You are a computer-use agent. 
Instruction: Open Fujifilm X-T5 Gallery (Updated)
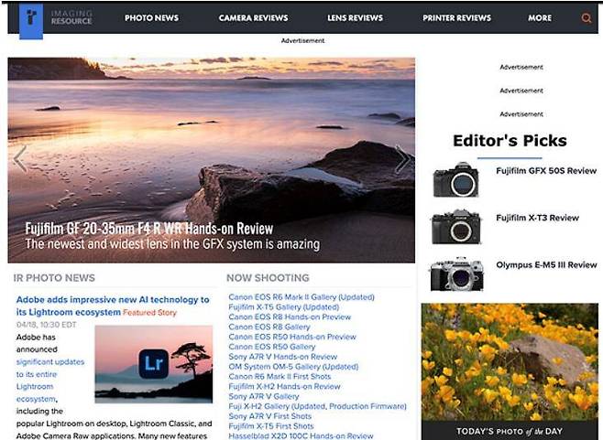point(284,306)
